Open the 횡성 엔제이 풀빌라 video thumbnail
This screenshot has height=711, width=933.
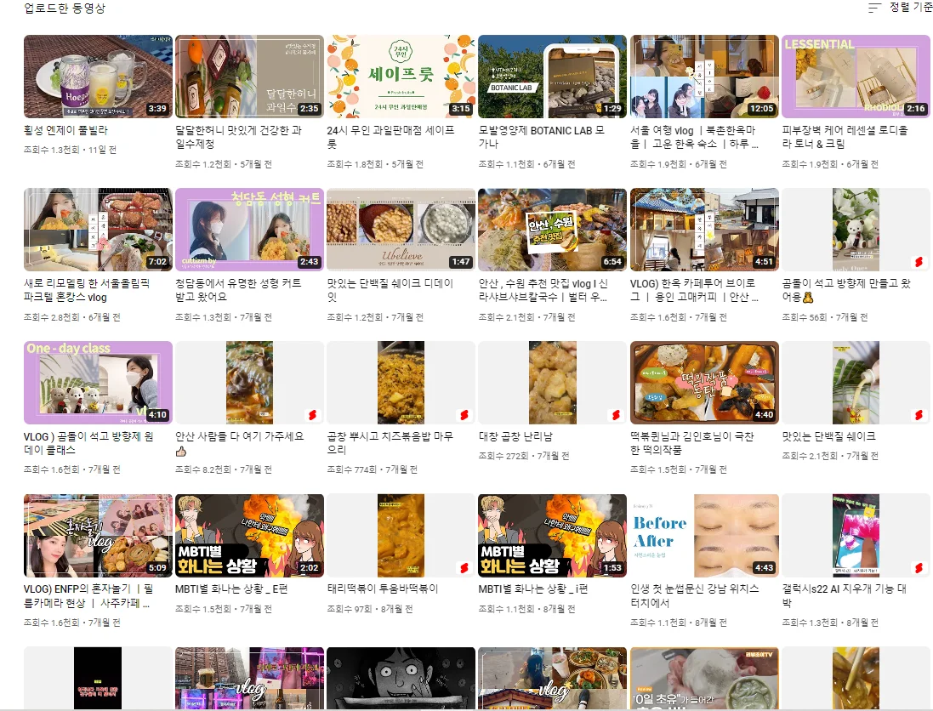[x=98, y=77]
